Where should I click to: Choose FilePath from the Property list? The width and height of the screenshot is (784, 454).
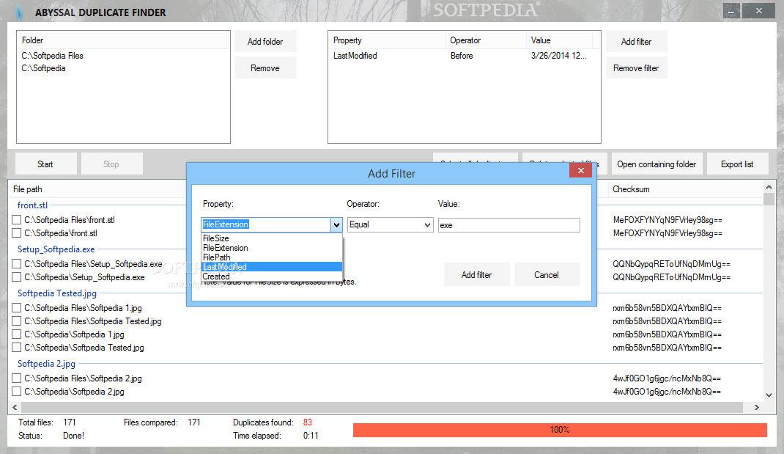[272, 257]
